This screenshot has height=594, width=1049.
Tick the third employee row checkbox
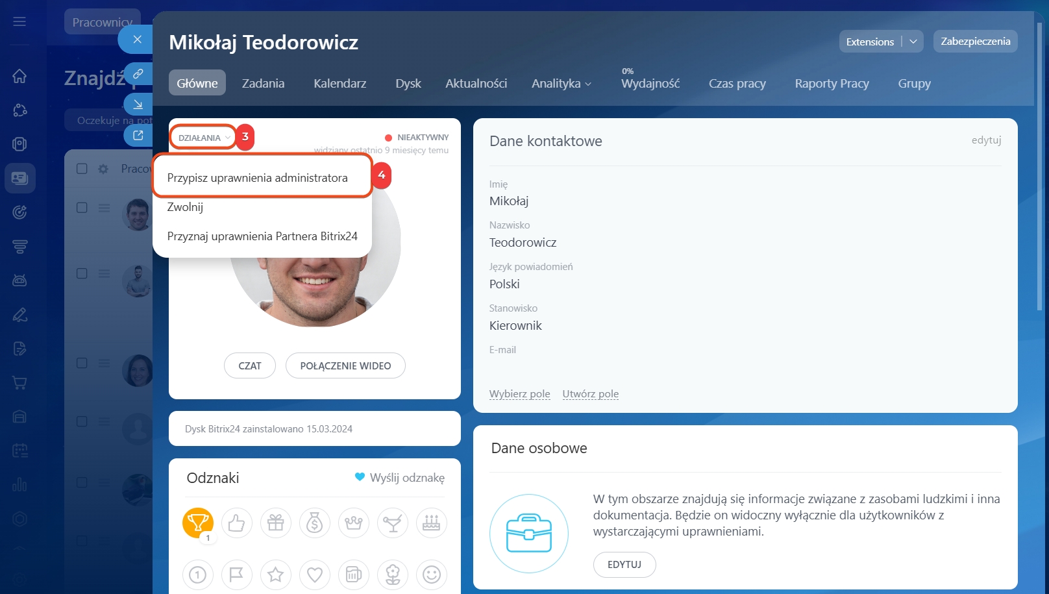point(82,363)
